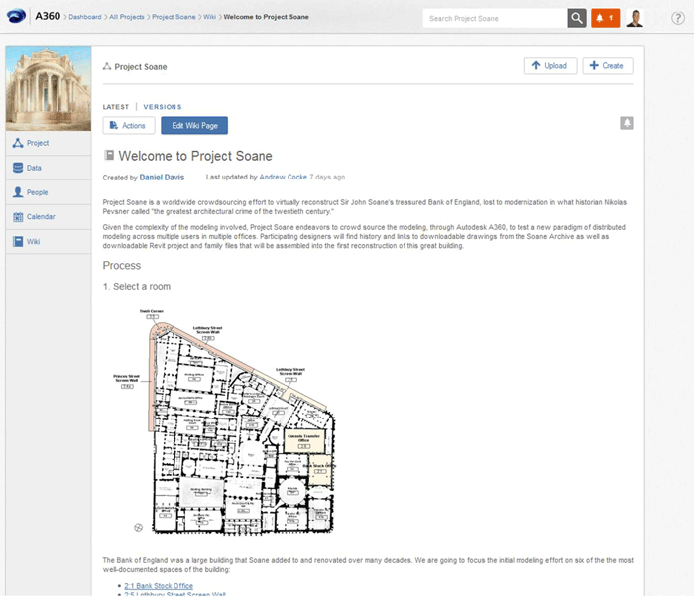Viewport: 694px width, 597px height.
Task: Select the Wiki sidebar item
Action: (x=33, y=241)
